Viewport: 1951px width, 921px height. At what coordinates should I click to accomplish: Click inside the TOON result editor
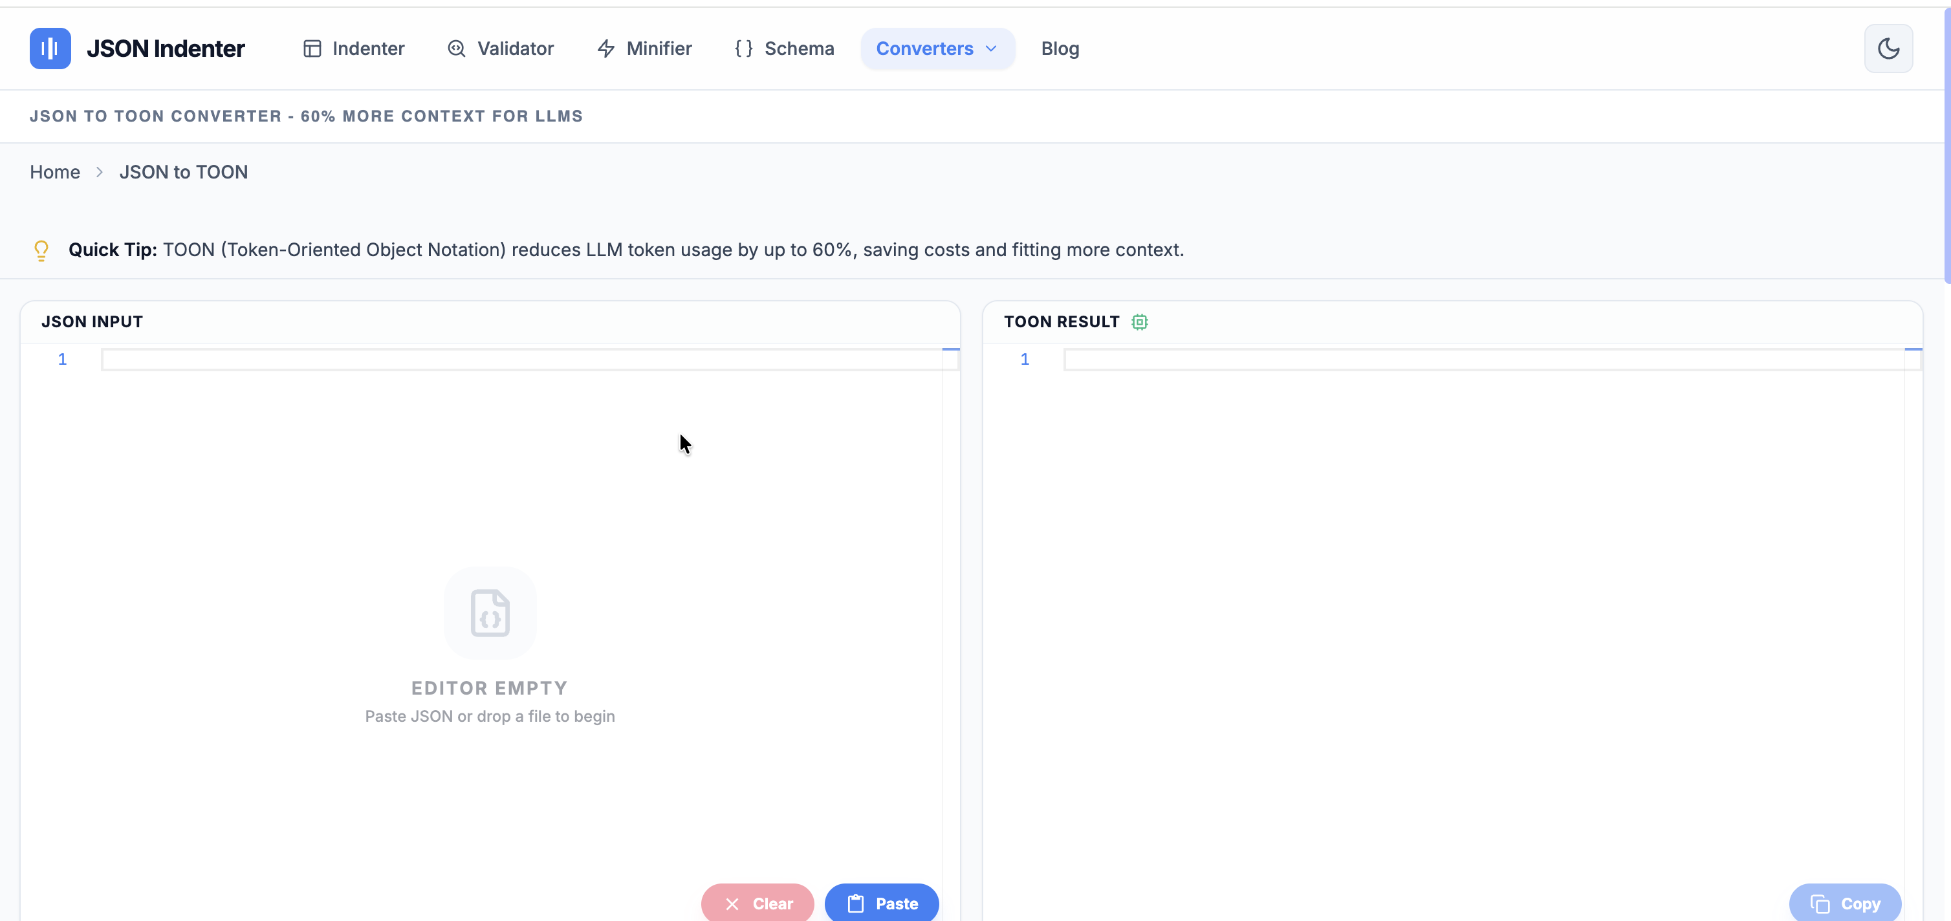(1439, 359)
